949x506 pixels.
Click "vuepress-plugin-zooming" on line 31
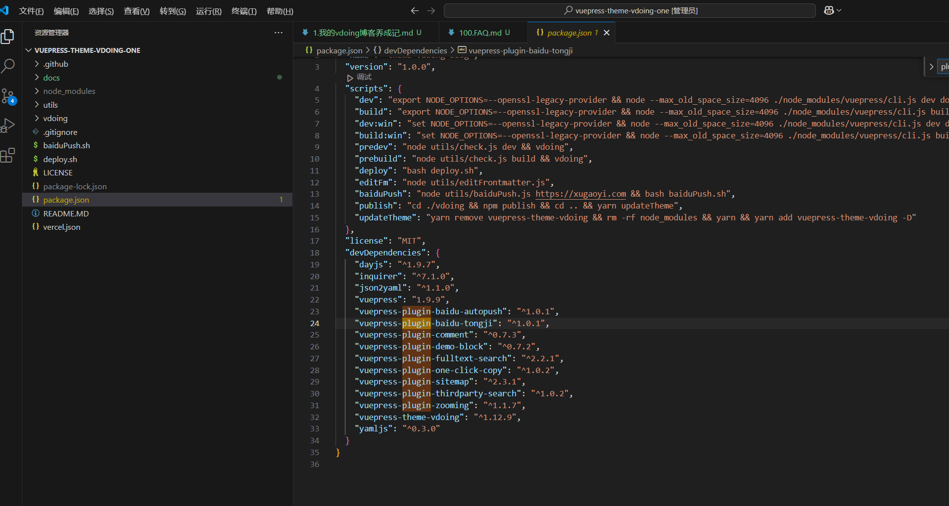coord(414,405)
